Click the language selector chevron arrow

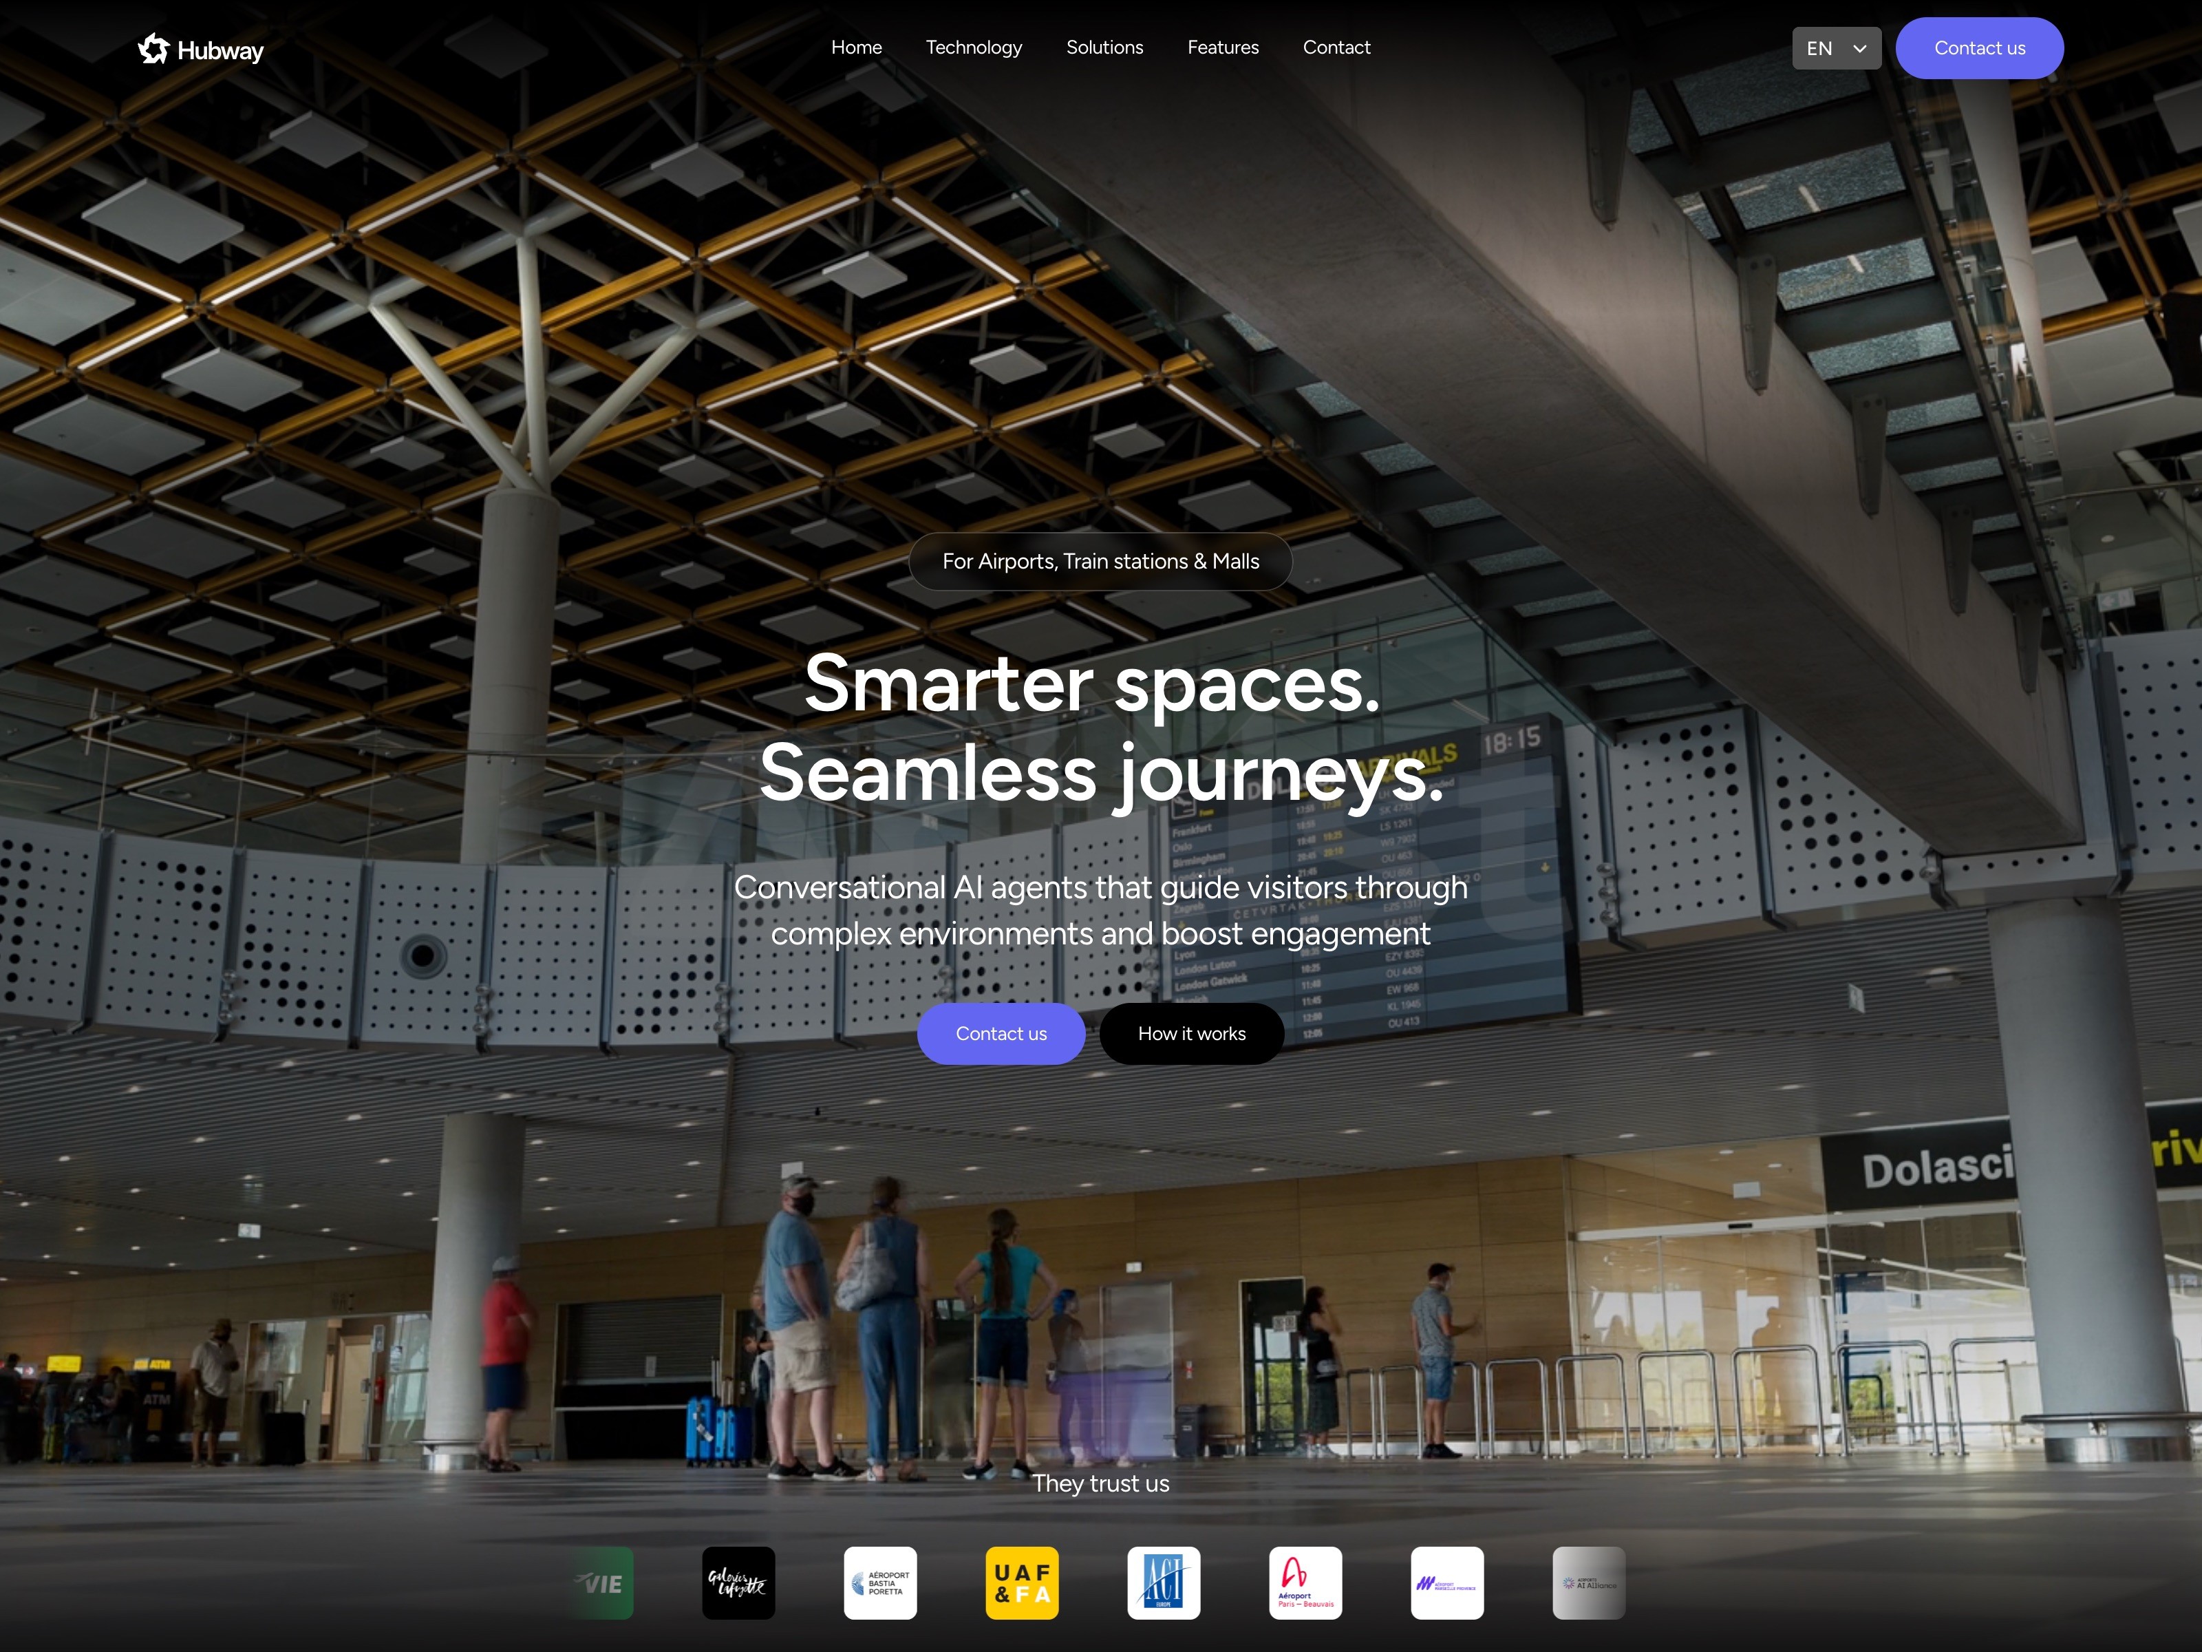point(1859,47)
